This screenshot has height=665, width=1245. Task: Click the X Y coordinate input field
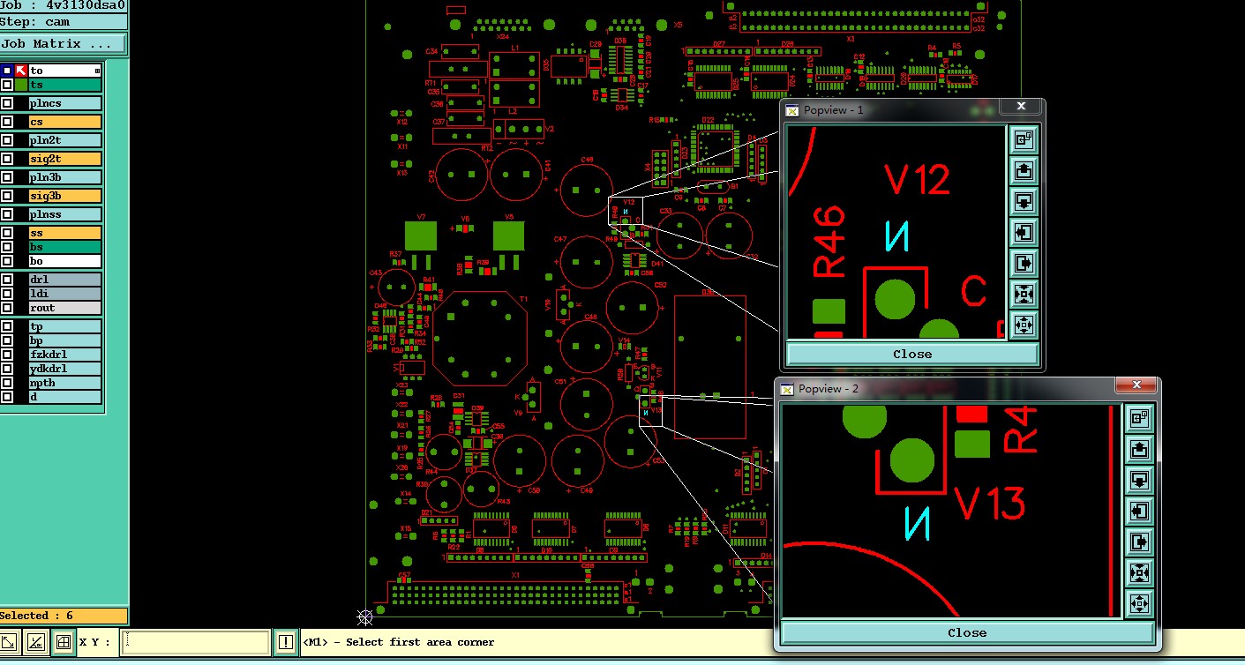pos(195,642)
